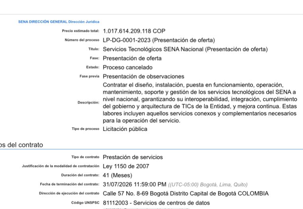The width and height of the screenshot is (303, 209).
Task: Click the status text Proceso cancelado
Action: pos(127,67)
